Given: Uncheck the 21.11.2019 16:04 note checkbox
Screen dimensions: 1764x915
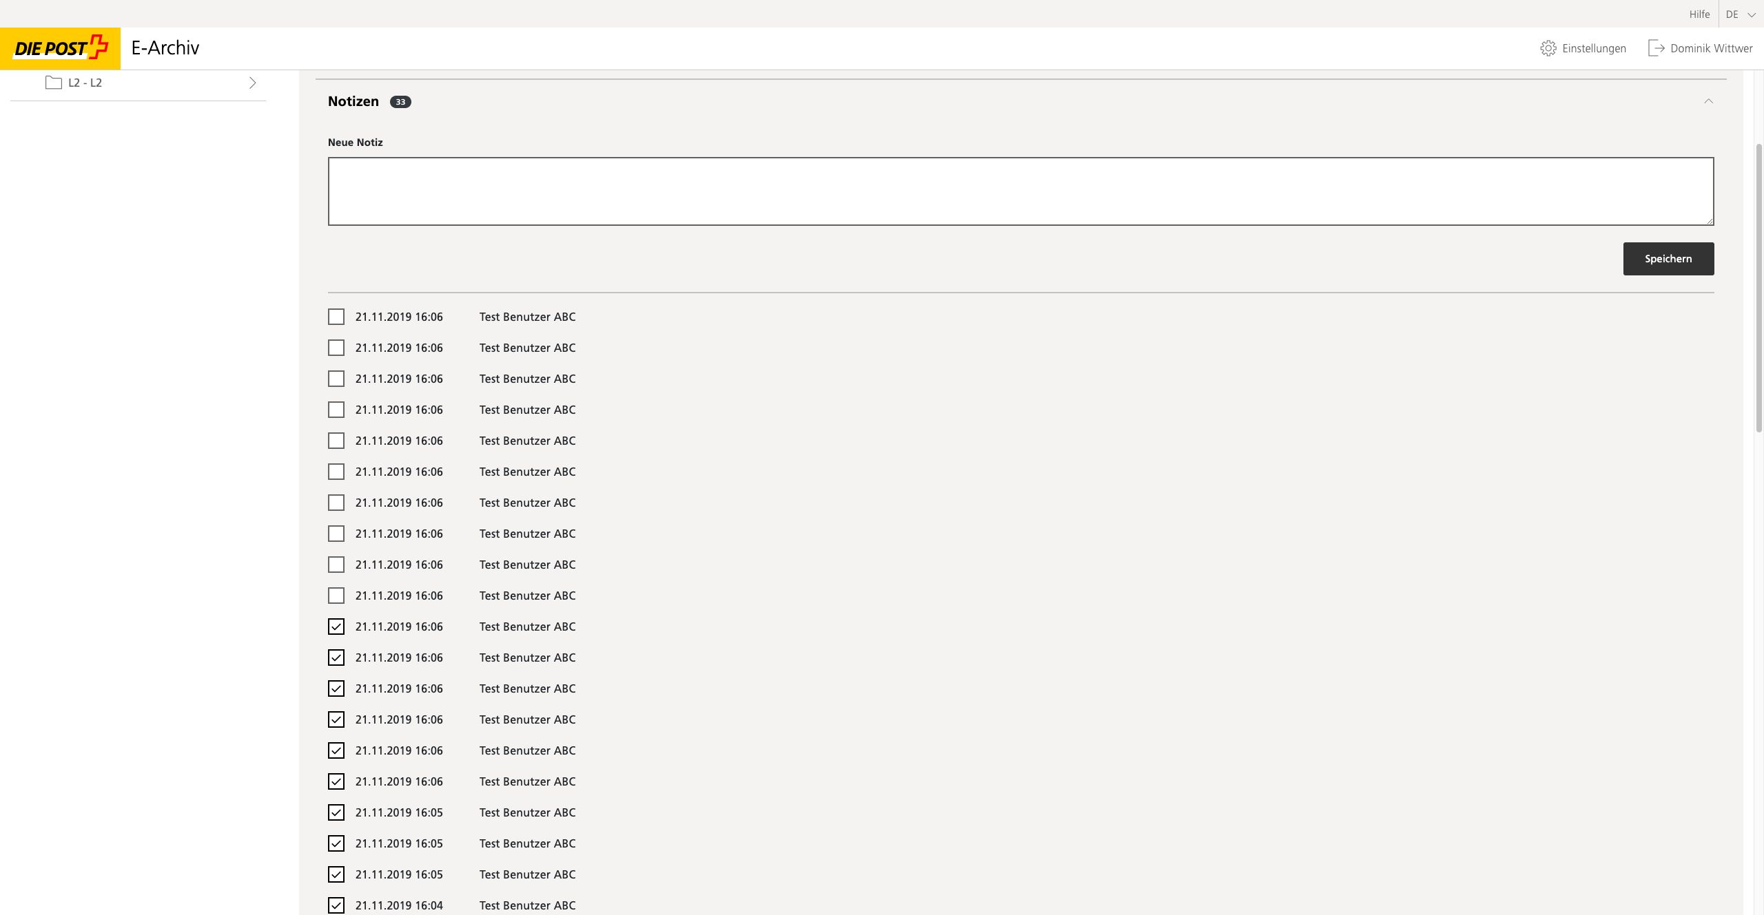Looking at the screenshot, I should 336,905.
